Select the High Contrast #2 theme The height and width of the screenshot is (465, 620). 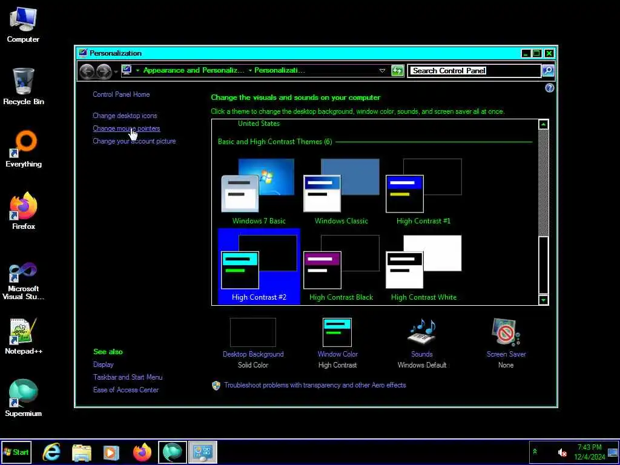[x=259, y=267]
